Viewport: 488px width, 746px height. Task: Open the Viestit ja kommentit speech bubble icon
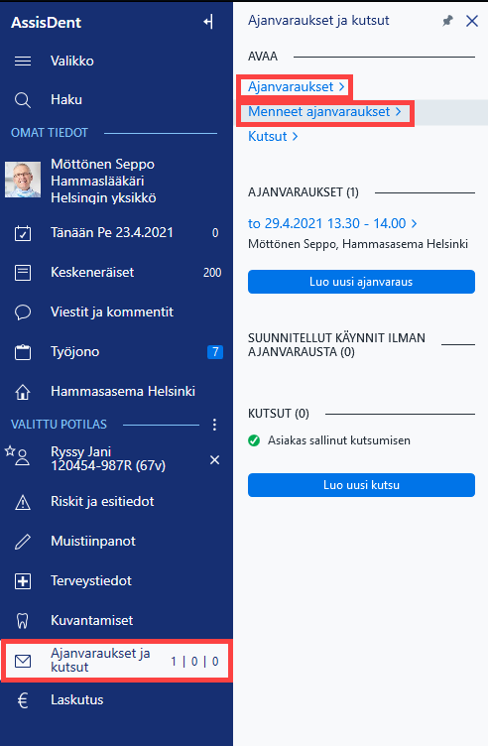click(23, 312)
